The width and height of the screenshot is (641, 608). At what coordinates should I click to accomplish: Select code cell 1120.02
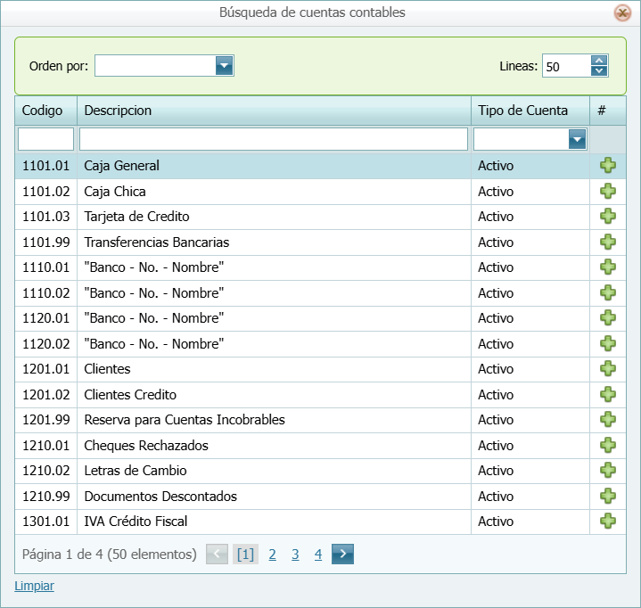point(45,344)
